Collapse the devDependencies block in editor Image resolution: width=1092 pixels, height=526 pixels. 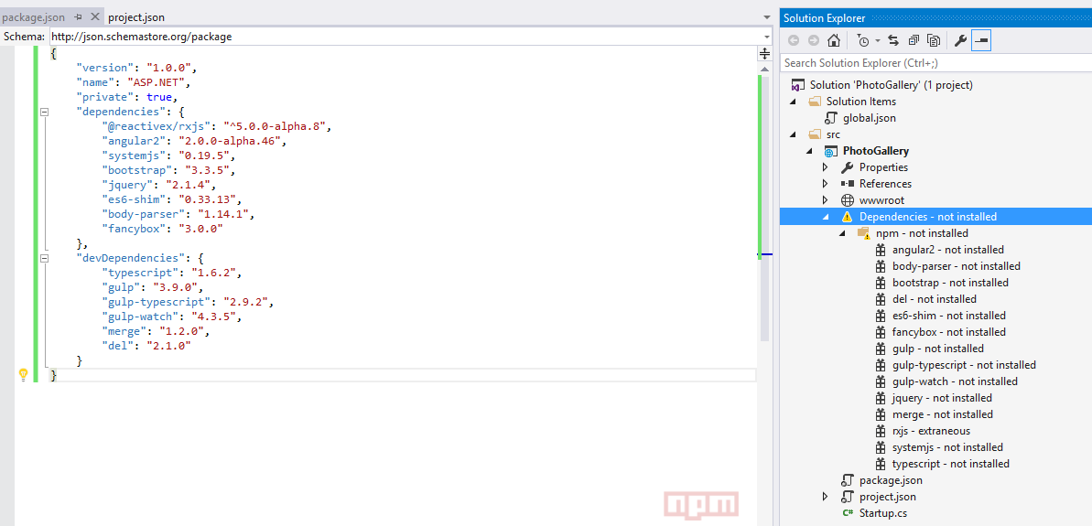click(x=43, y=259)
